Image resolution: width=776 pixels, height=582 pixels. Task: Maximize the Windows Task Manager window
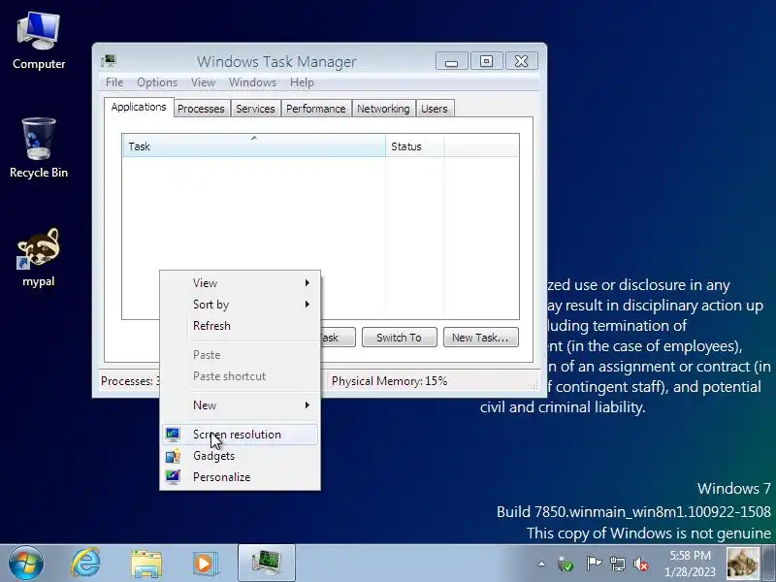pyautogui.click(x=487, y=61)
